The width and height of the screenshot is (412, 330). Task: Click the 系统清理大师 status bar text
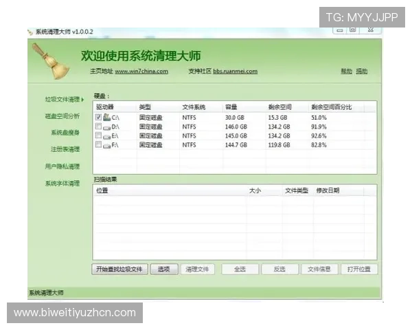(46, 293)
